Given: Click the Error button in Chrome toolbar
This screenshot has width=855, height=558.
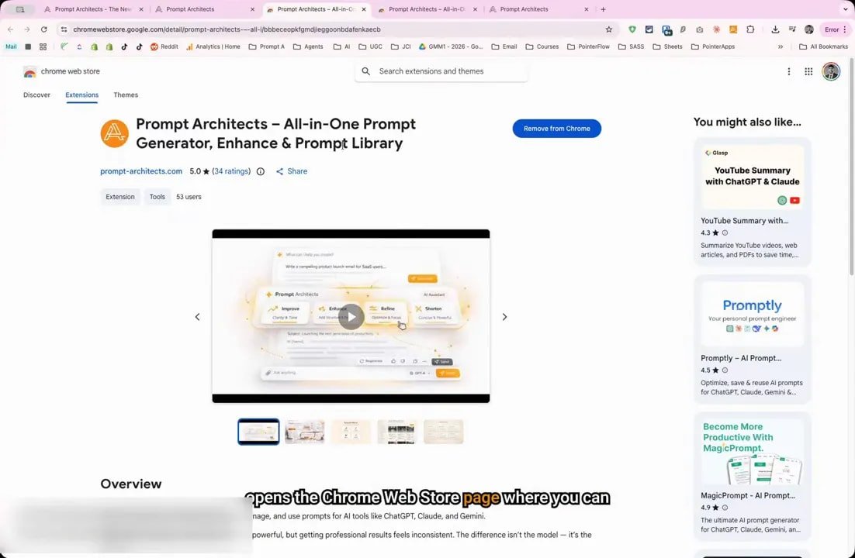Looking at the screenshot, I should (x=835, y=29).
